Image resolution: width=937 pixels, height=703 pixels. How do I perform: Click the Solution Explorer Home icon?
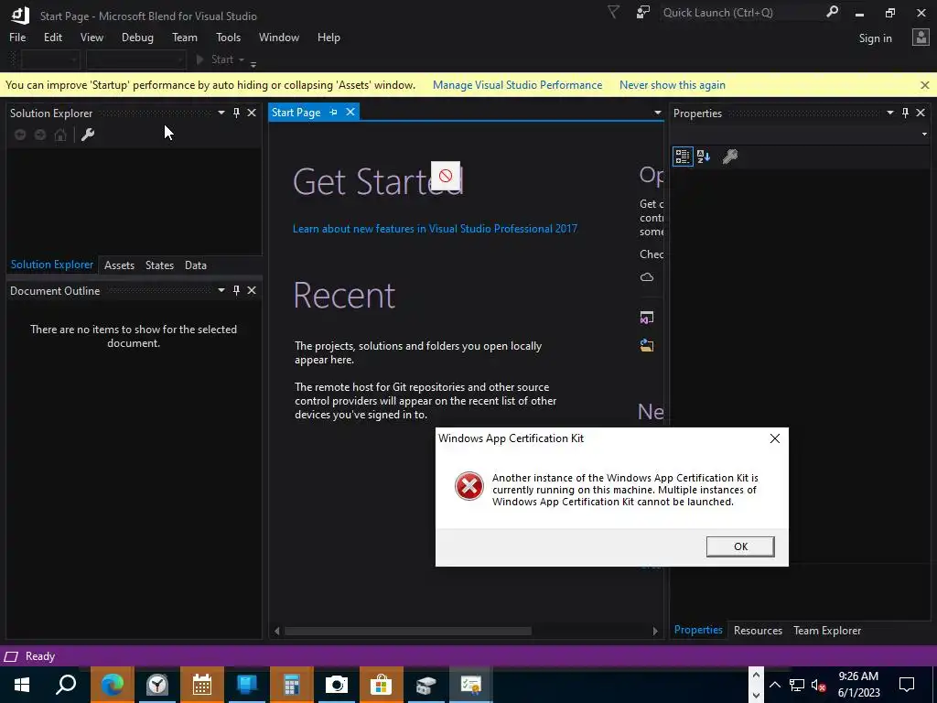60,135
